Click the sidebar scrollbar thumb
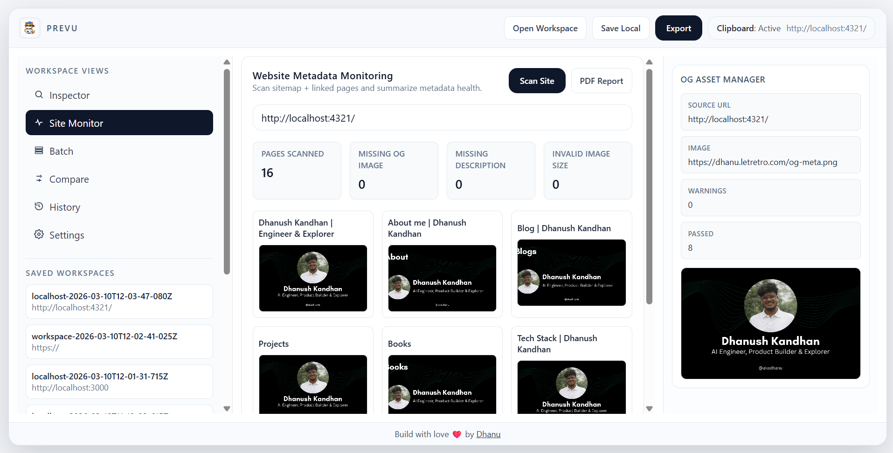This screenshot has width=893, height=453. tap(227, 172)
